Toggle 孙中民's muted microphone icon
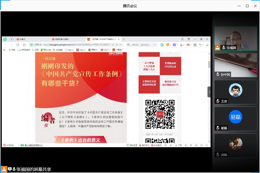 click(218, 74)
